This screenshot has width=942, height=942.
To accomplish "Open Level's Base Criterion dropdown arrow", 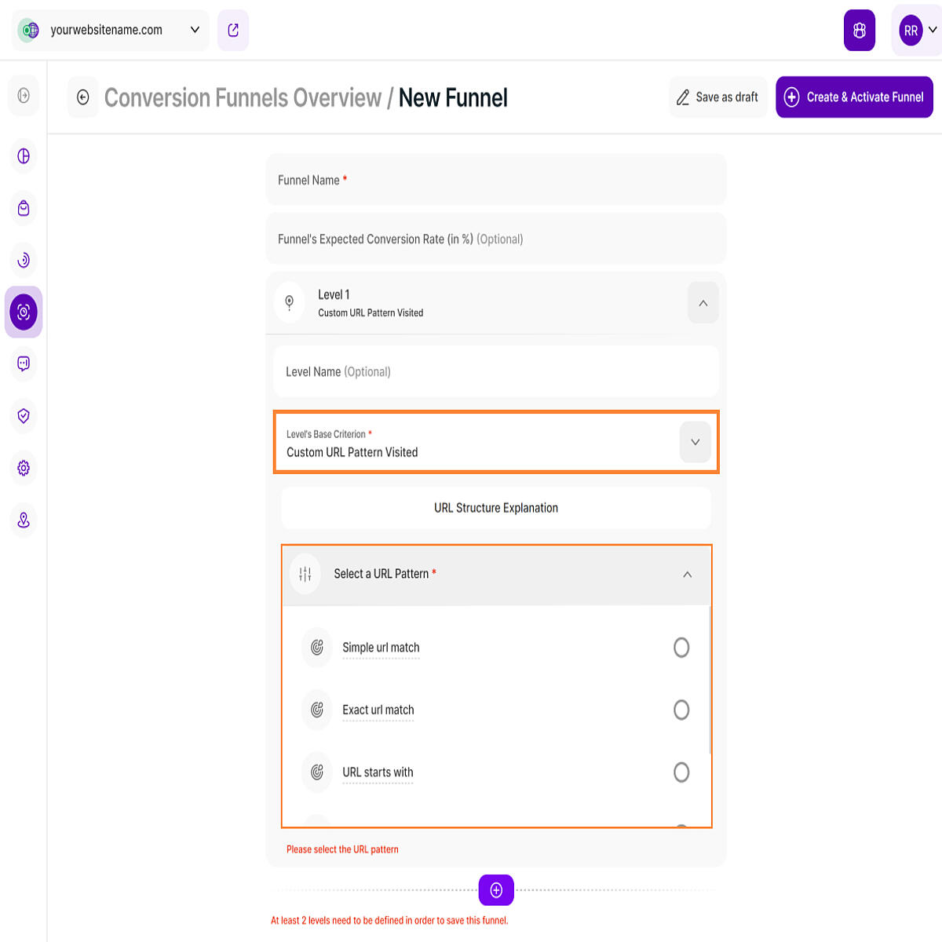I will coord(696,442).
